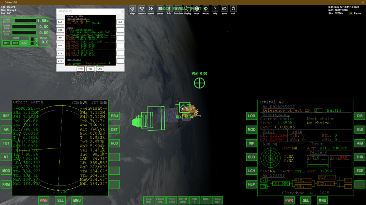The width and height of the screenshot is (366, 205).
Task: Toggle HORZ LVL autopilot
Action: tap(160, 200)
